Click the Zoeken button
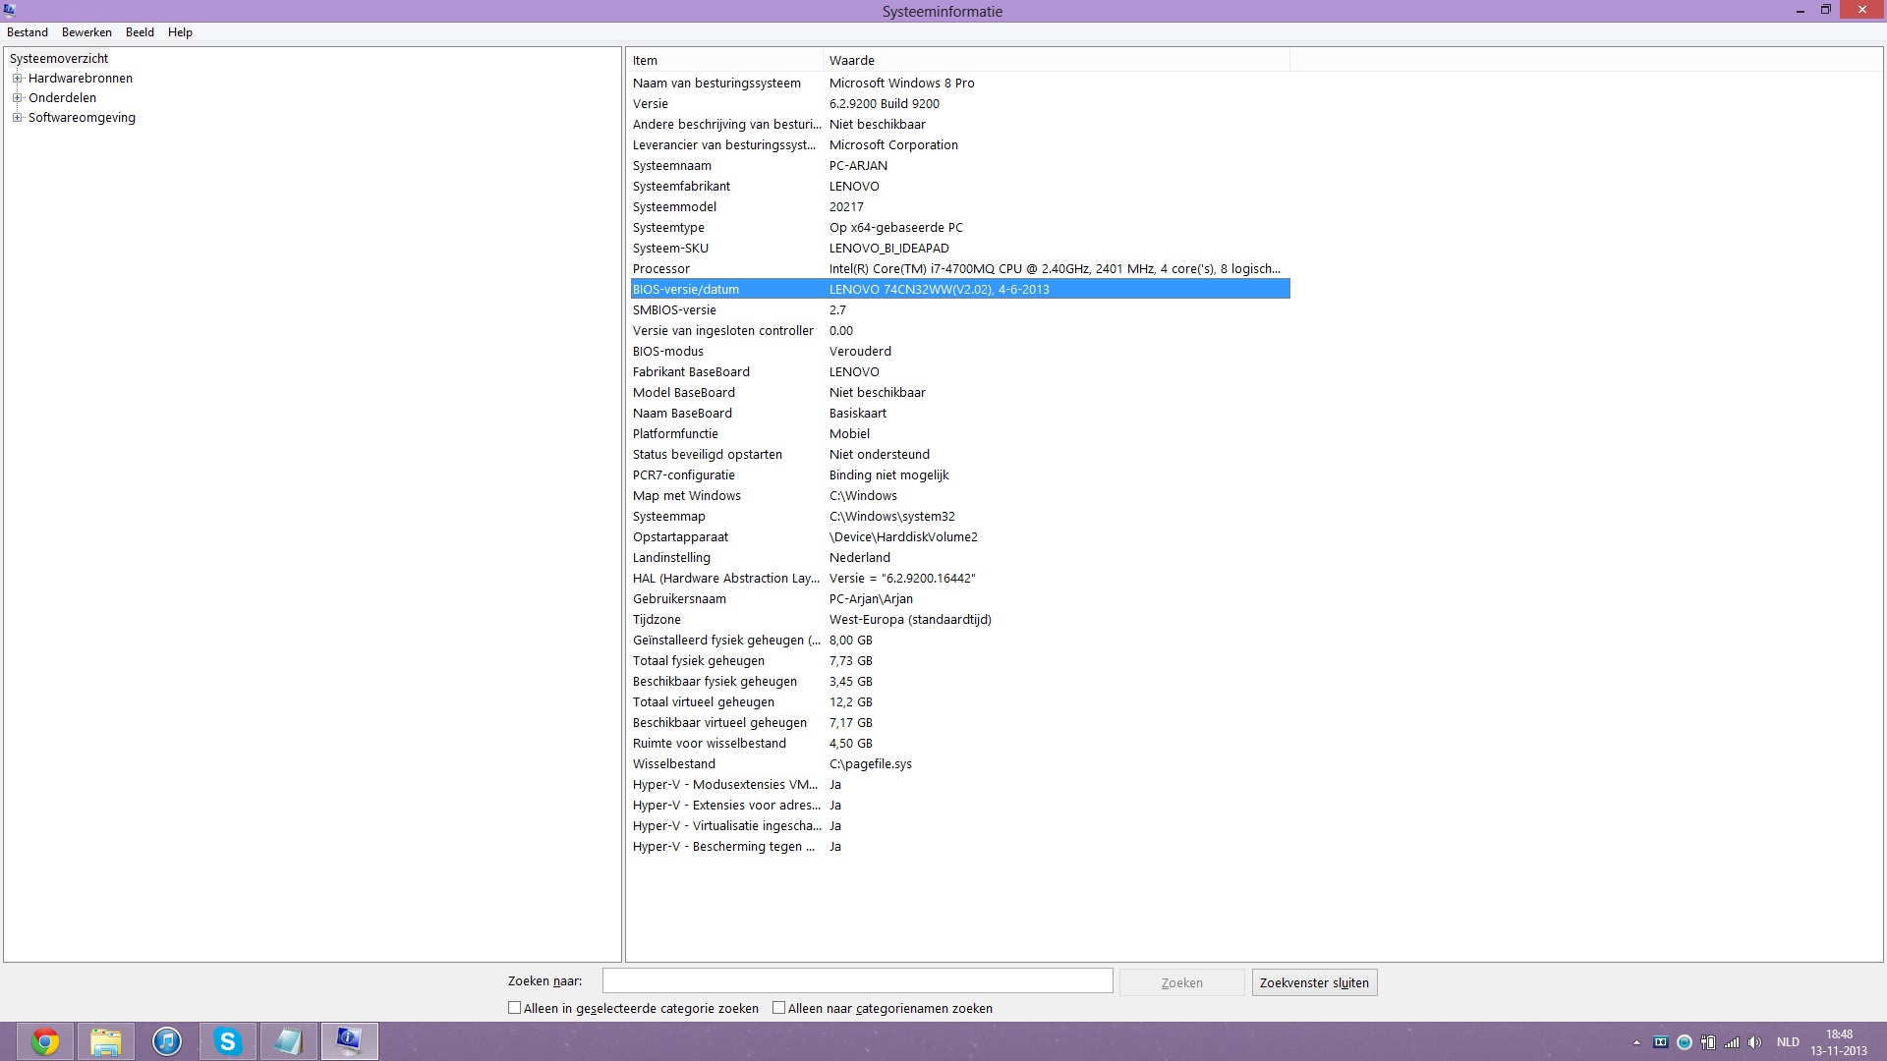The image size is (1887, 1061). 1181,982
